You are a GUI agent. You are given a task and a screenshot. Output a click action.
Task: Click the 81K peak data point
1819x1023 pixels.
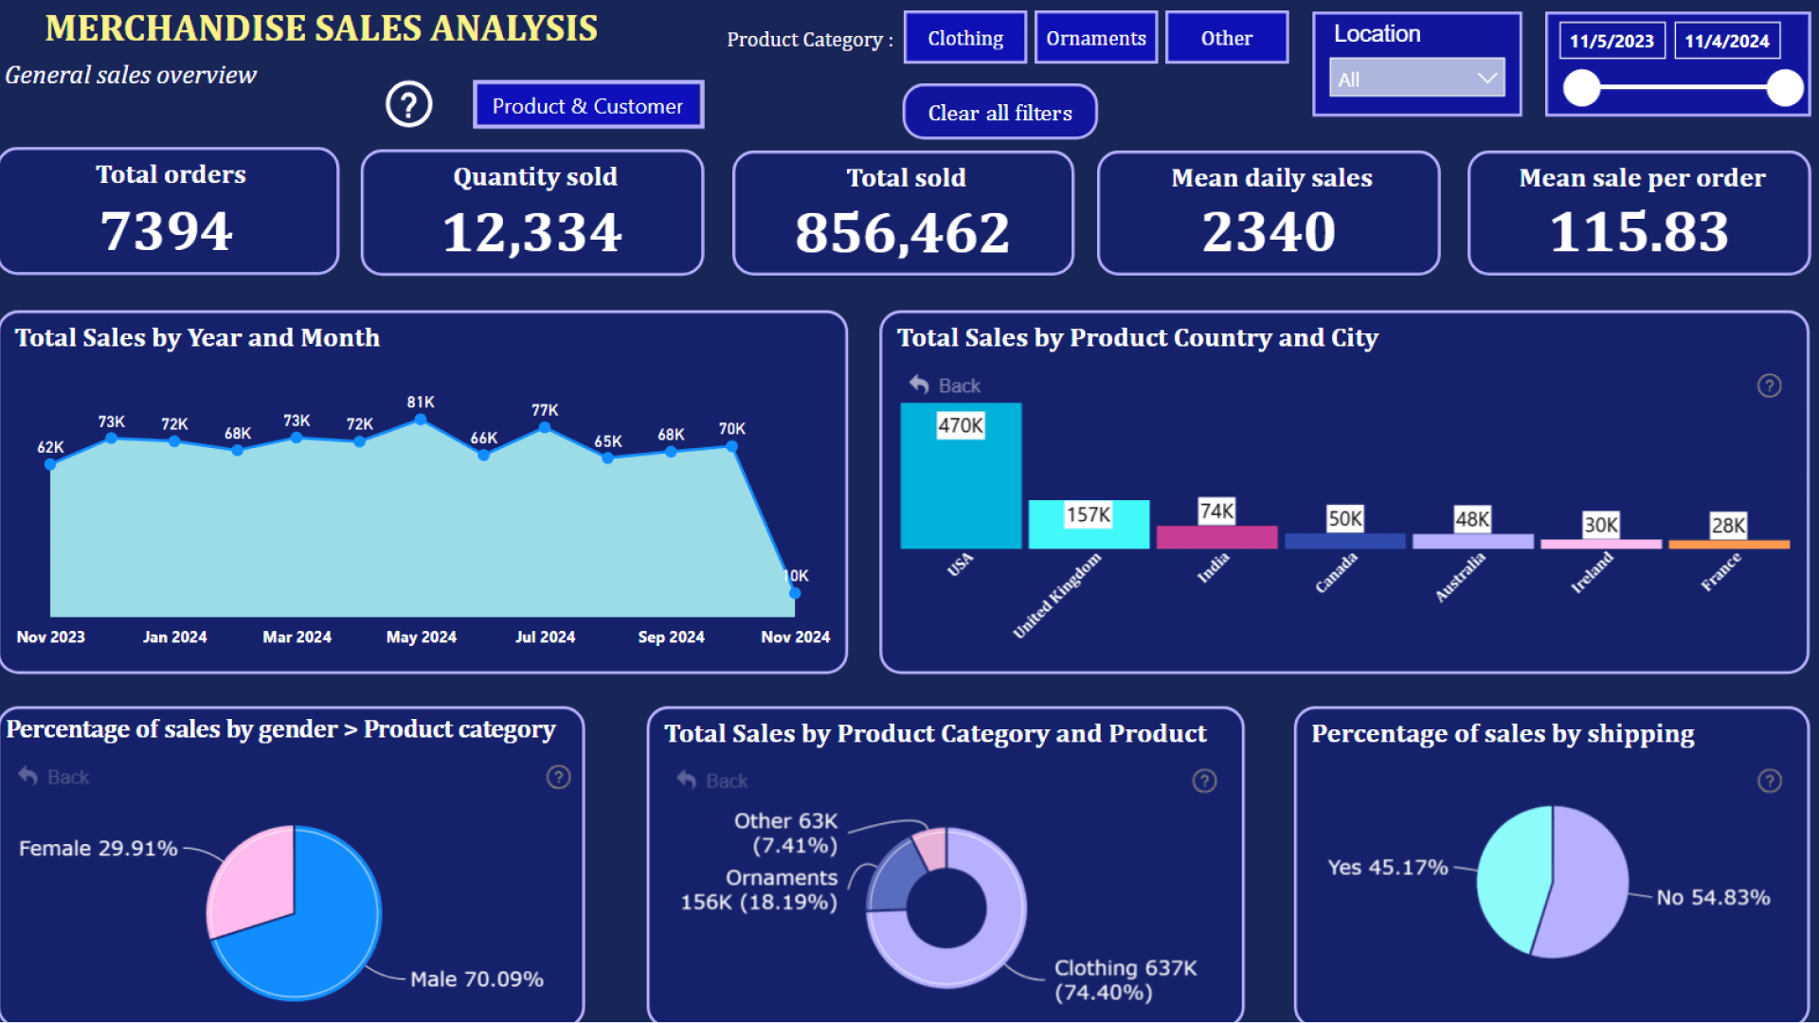click(x=421, y=419)
